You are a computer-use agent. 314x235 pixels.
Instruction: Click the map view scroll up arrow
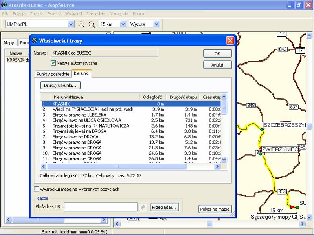(x=309, y=36)
